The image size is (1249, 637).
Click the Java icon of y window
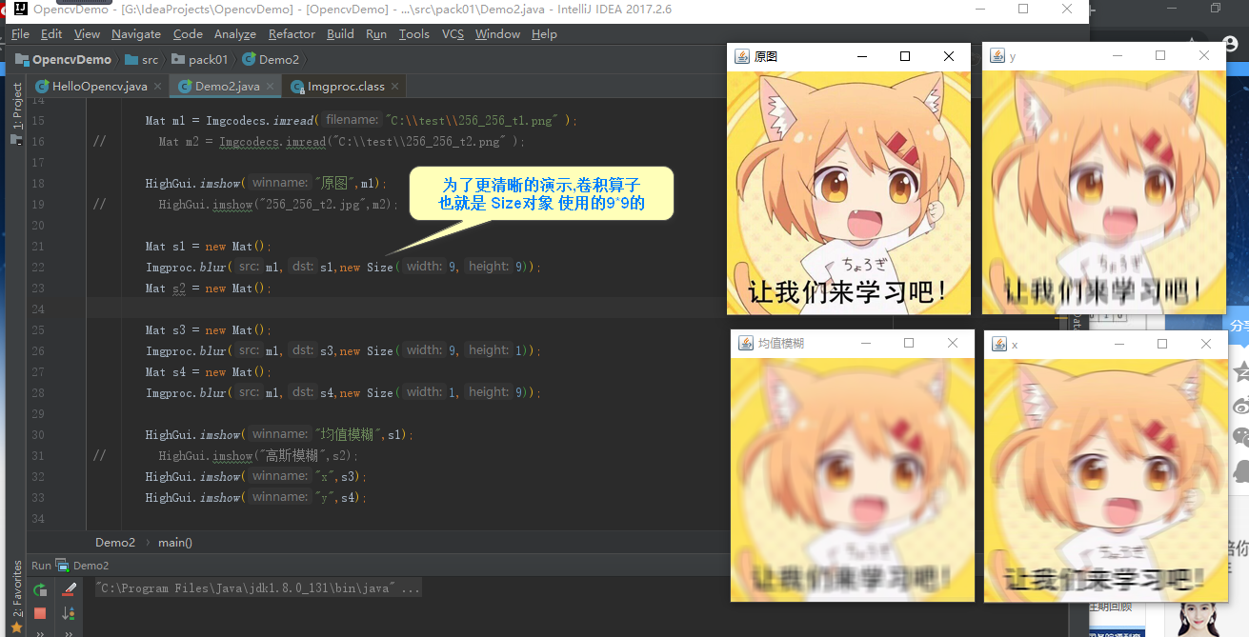point(997,56)
